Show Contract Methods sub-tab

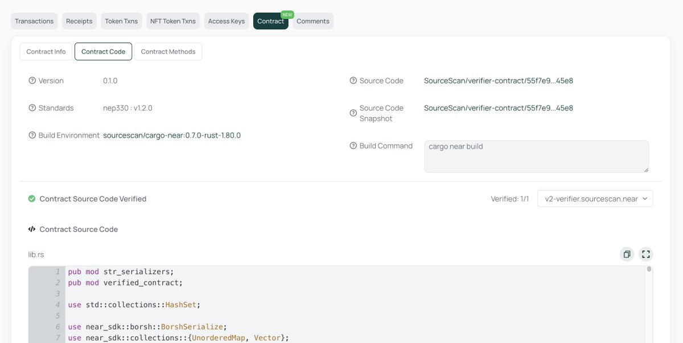168,51
